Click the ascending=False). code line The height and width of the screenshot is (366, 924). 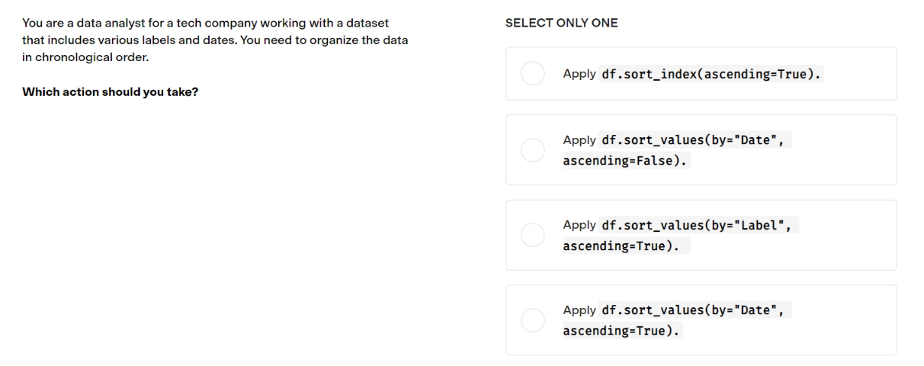pos(624,162)
